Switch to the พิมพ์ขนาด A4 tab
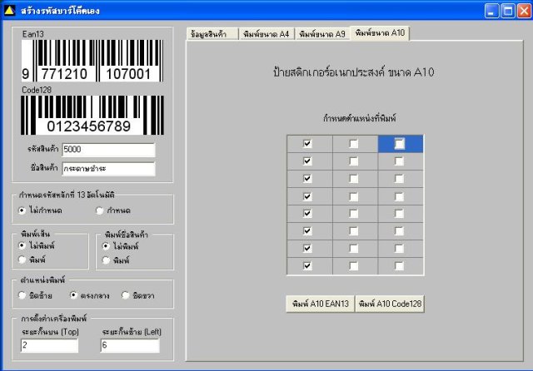This screenshot has width=533, height=371. 266,34
